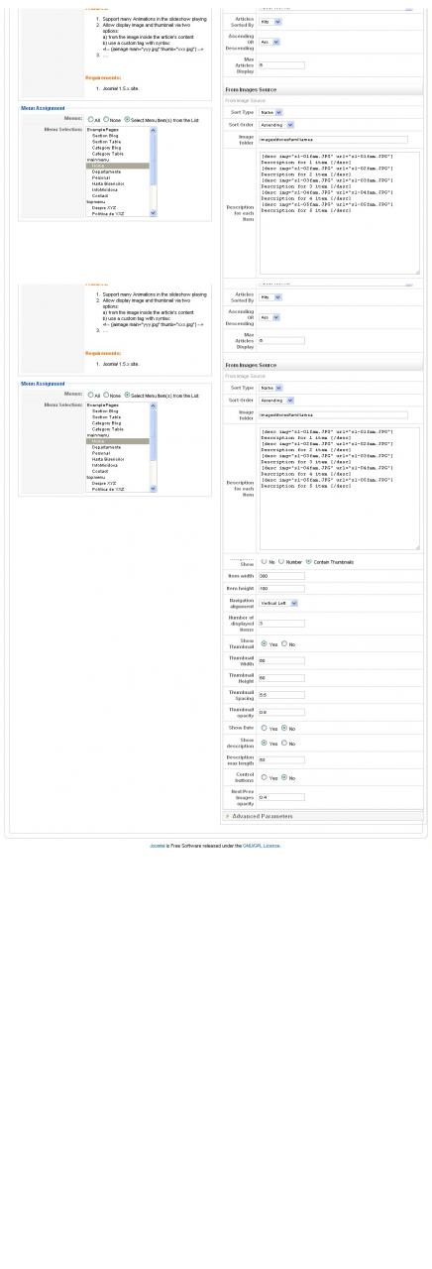432x1269 pixels.
Task: Click Max Articles Display field in upper copy
Action: (x=281, y=65)
